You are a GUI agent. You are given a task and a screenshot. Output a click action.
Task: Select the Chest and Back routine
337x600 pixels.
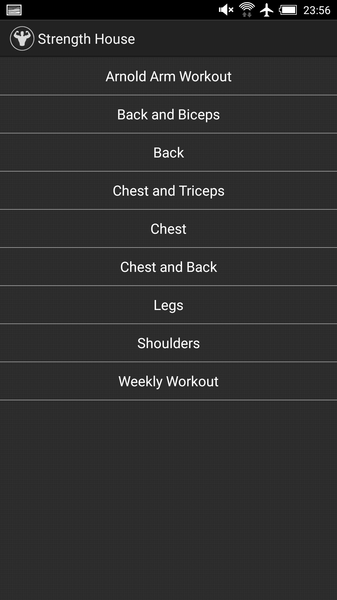[168, 267]
